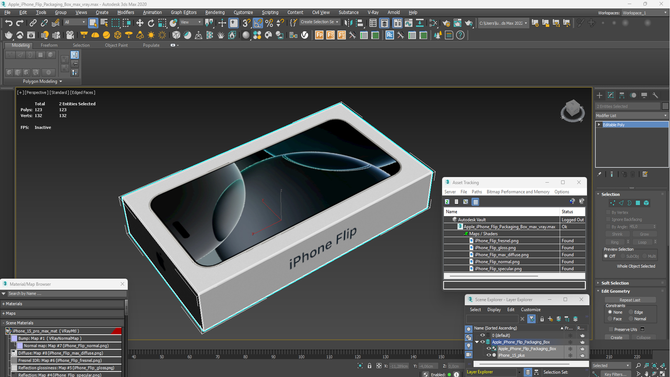670x377 pixels.
Task: Hide the iPhone_15_plus object
Action: click(x=489, y=355)
